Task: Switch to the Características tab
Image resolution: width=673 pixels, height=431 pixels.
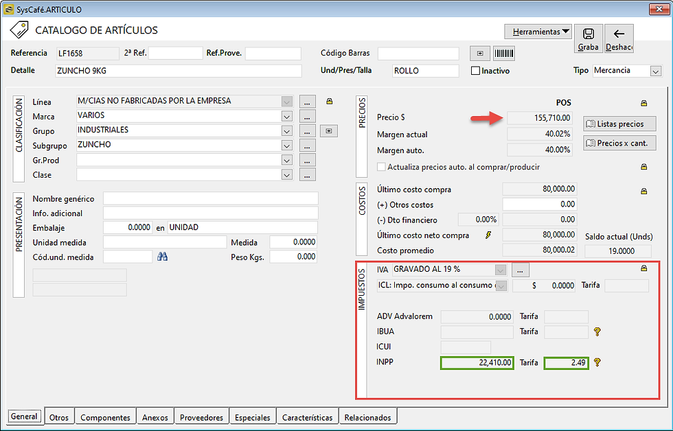Action: point(308,417)
